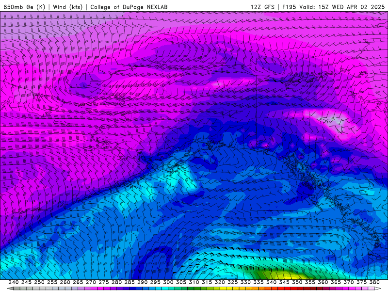Select the 365 value on the color scale
The image size is (388, 291).
(336, 282)
